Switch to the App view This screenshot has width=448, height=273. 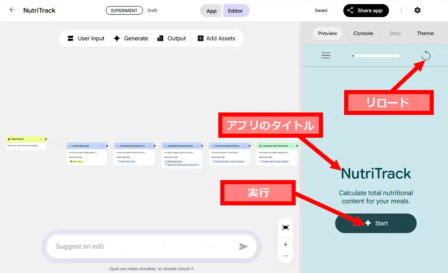(211, 11)
